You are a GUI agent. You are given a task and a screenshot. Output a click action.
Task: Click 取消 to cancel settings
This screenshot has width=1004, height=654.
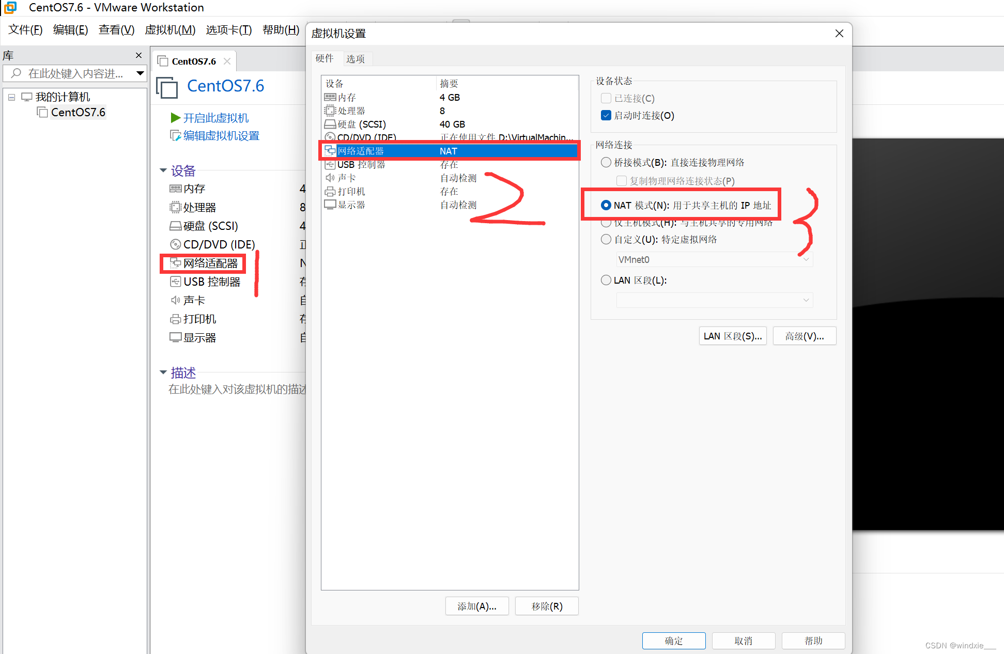[x=744, y=641]
